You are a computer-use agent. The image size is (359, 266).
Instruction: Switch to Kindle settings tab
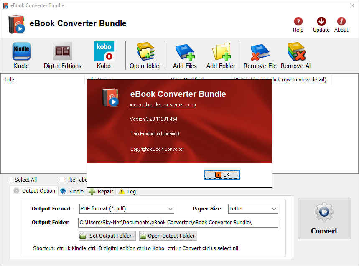[72, 191]
